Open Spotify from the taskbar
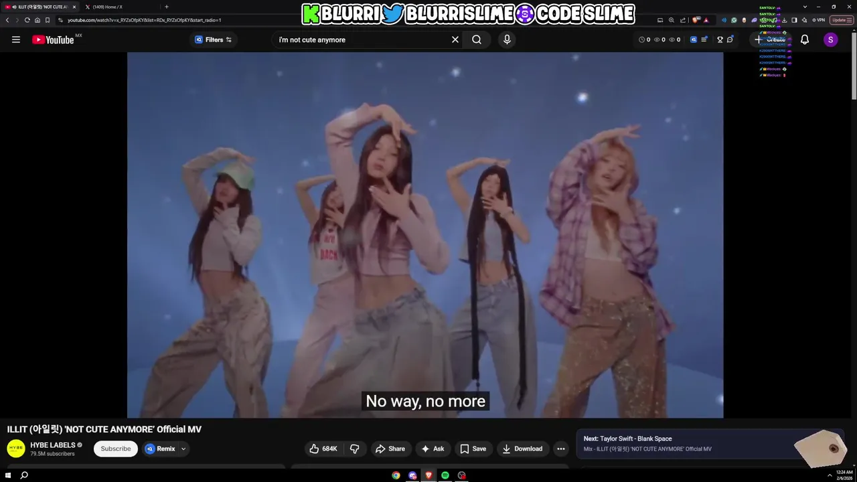The image size is (857, 482). [445, 475]
